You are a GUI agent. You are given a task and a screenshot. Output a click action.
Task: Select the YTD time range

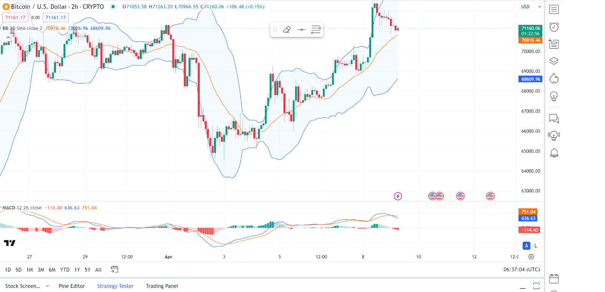[65, 270]
